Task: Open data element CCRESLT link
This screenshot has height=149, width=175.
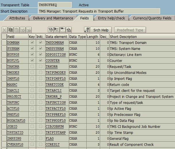Action: coord(52,144)
